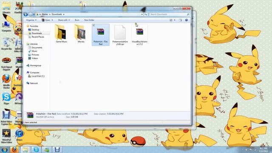
Task: Open the Organize dropdown menu
Action: [x=31, y=20]
